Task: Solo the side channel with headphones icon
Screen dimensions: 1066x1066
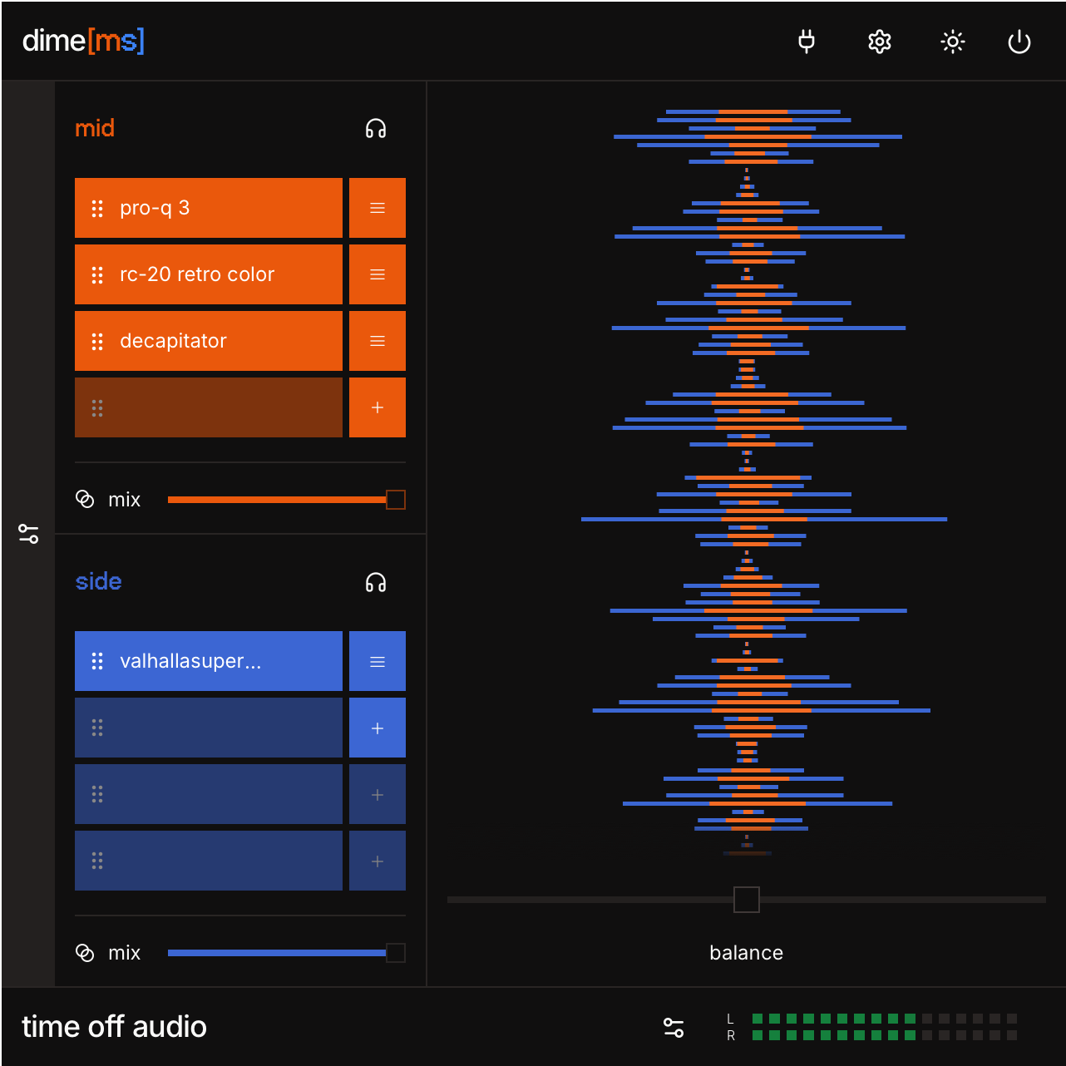Action: pos(376,582)
